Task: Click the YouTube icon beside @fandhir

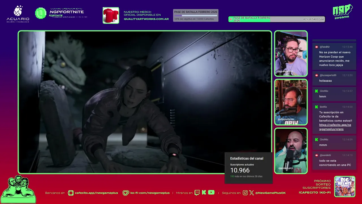Action: point(316,47)
